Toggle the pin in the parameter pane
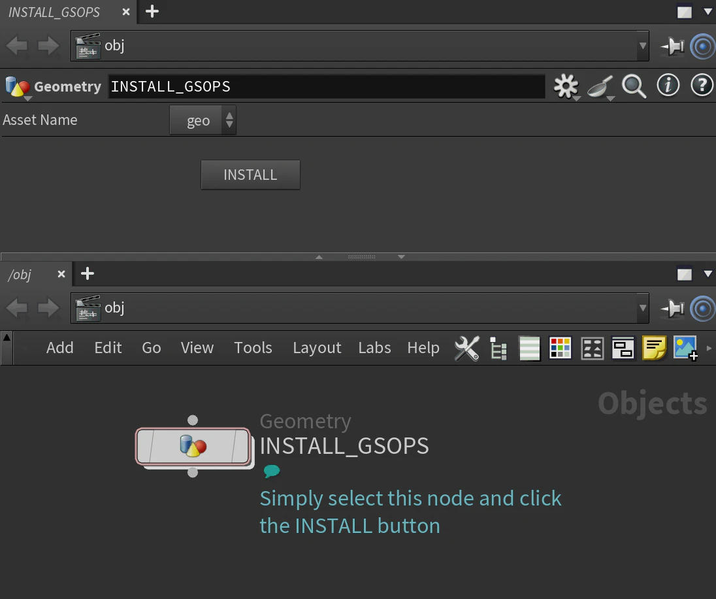716x599 pixels. 673,46
